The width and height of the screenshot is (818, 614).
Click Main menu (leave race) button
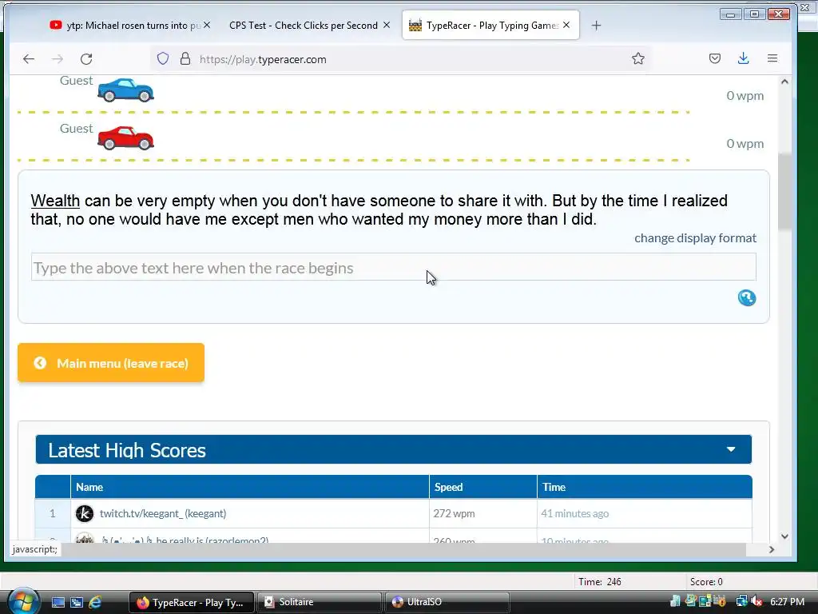pos(111,363)
